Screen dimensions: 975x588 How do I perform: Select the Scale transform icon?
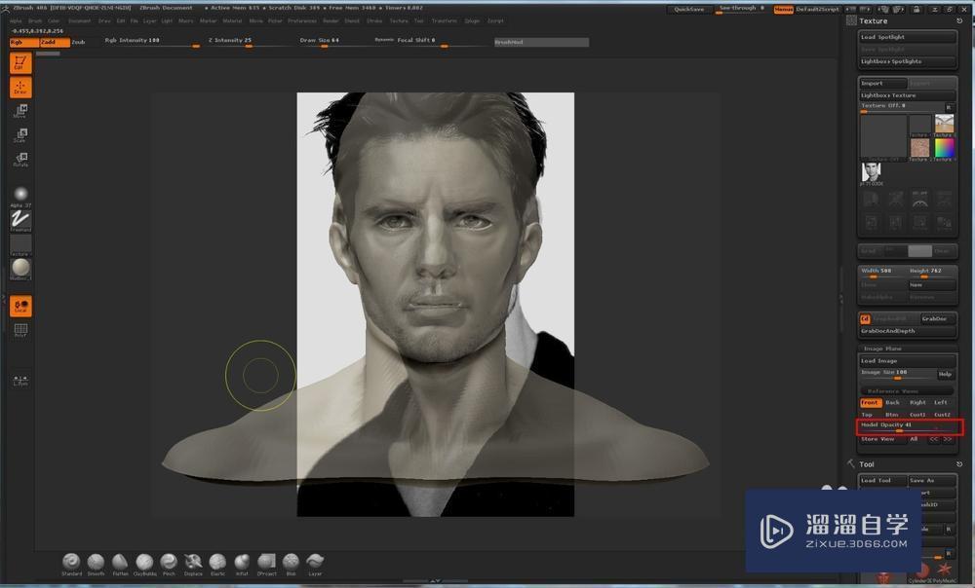click(20, 135)
